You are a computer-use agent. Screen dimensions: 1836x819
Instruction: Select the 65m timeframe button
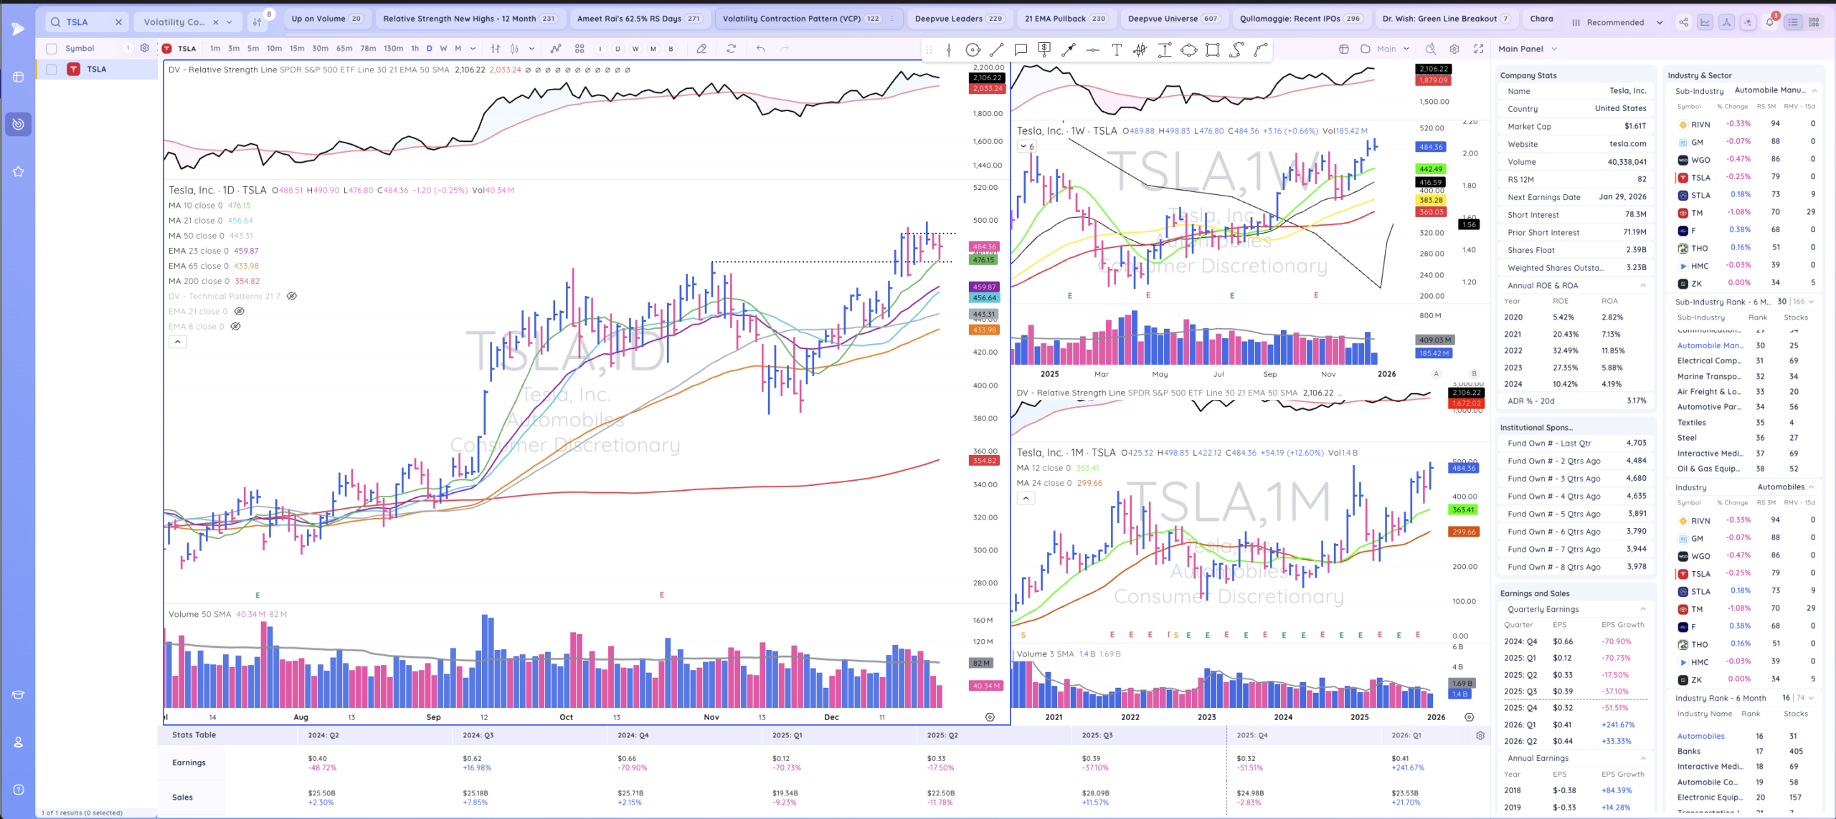(x=344, y=49)
